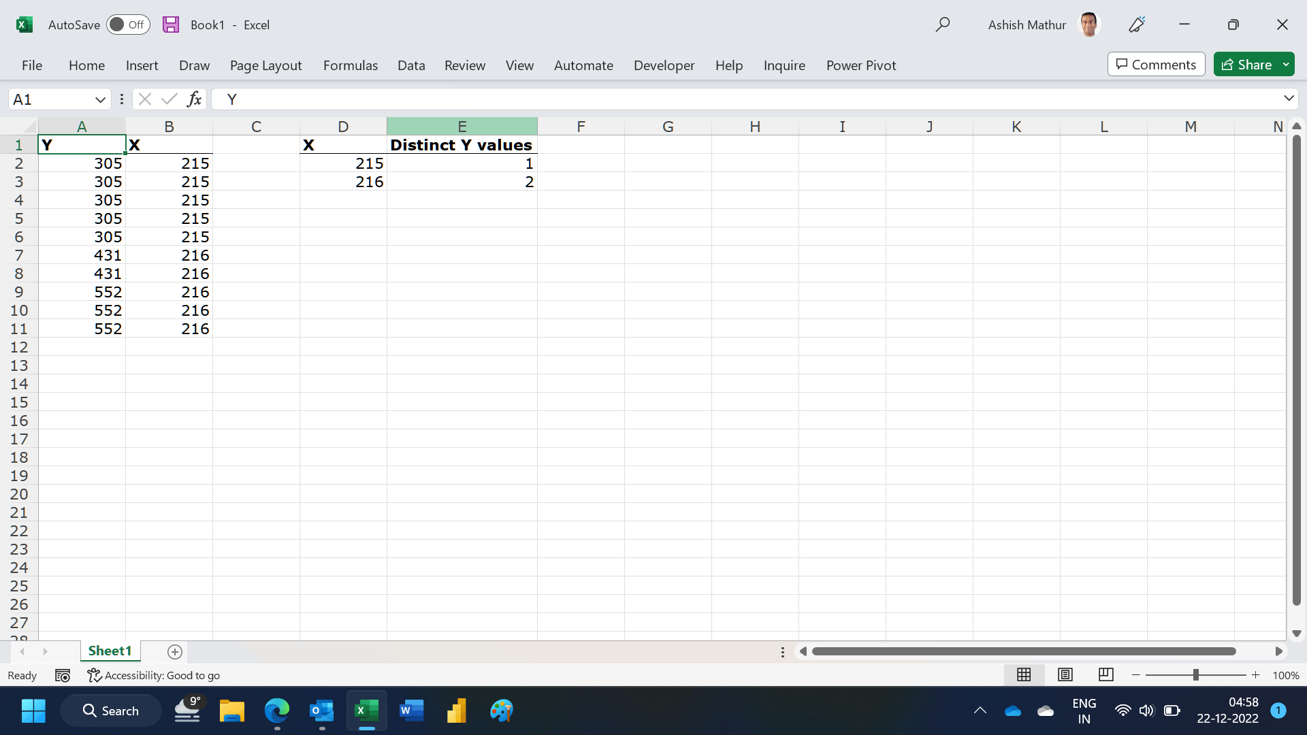Open Word from the taskbar

coord(411,710)
